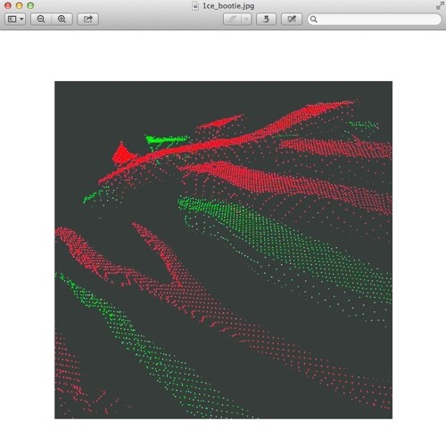
Task: Minimize the window using the yellow button
Action: point(19,5)
